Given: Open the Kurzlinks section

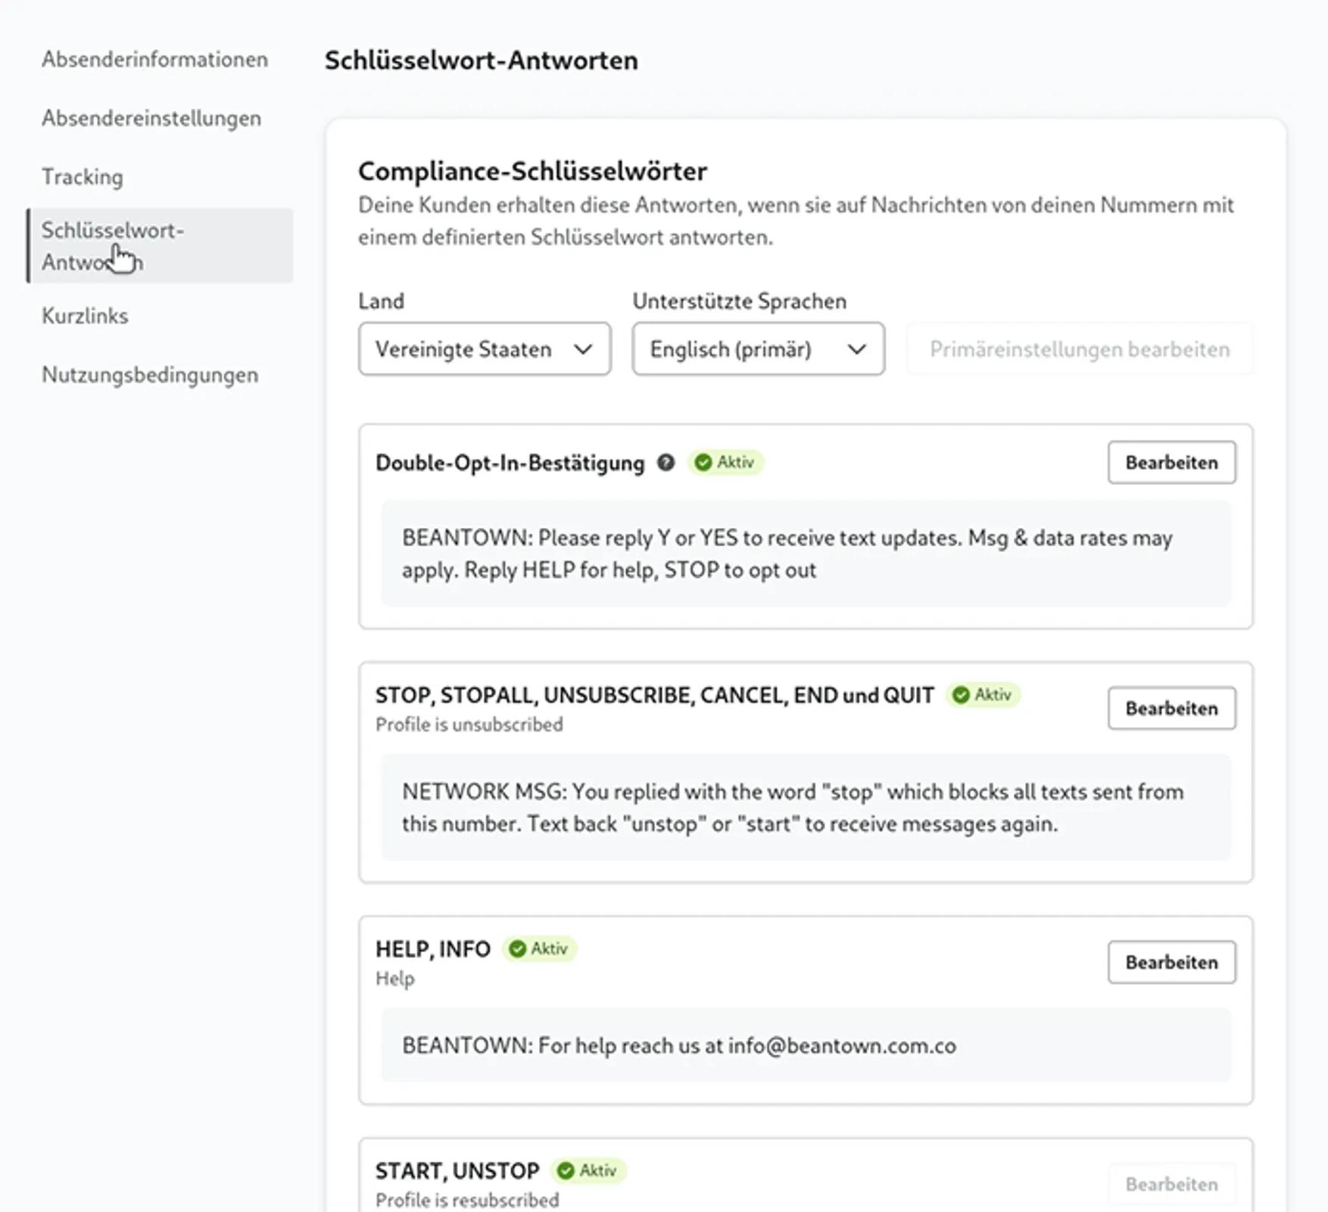Looking at the screenshot, I should 85,316.
